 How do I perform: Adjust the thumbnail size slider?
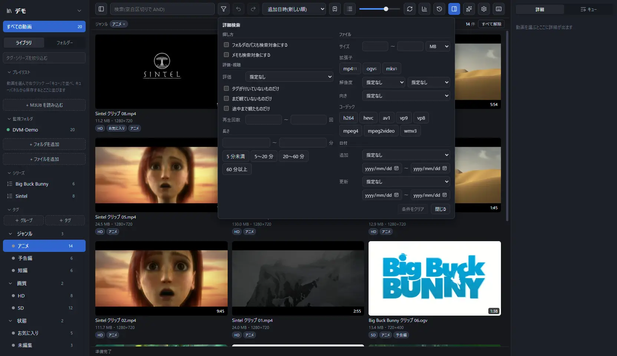[x=380, y=9]
